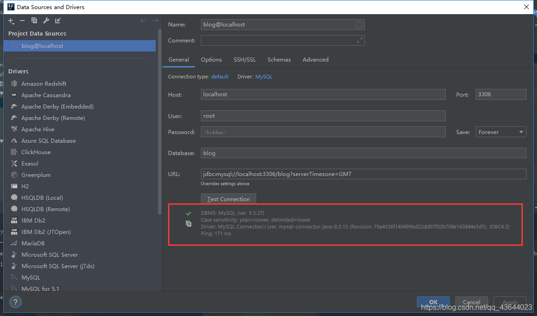Click the remove data source minus icon
Screen dimensions: 537x316
point(22,21)
